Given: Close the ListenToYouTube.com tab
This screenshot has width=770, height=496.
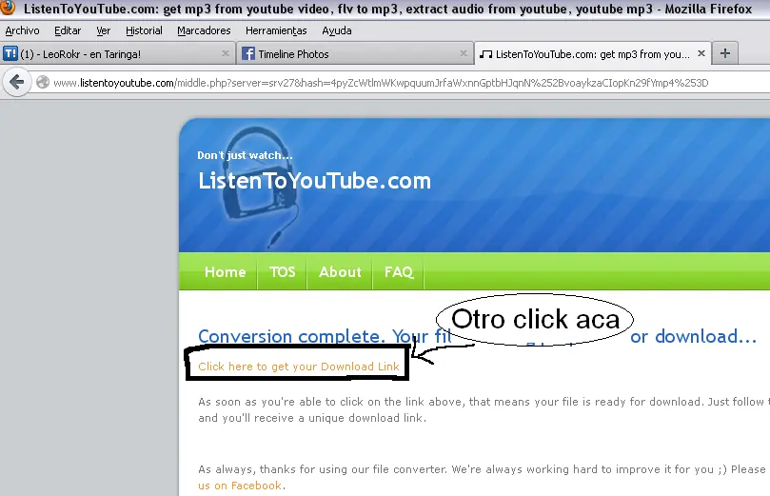Looking at the screenshot, I should click(x=701, y=53).
